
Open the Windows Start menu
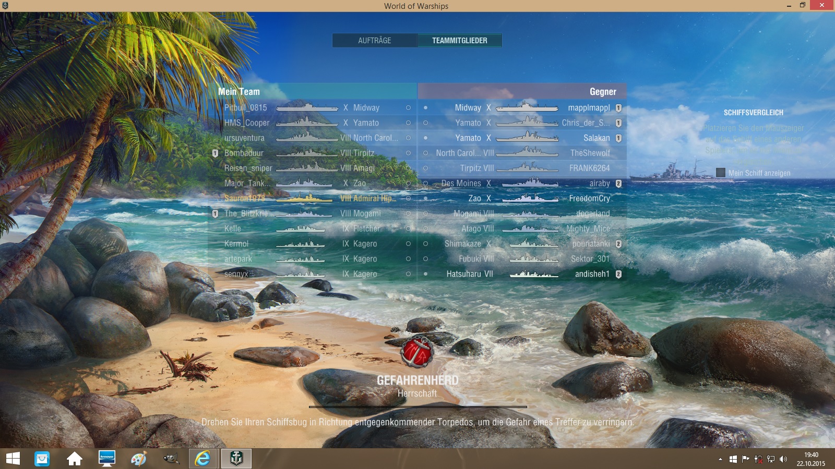13,459
